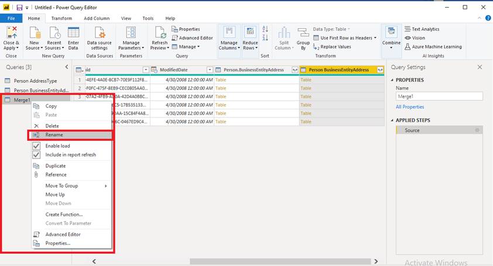The height and width of the screenshot is (266, 493).
Task: Collapse the ribbon with the chevron
Action: (480, 18)
